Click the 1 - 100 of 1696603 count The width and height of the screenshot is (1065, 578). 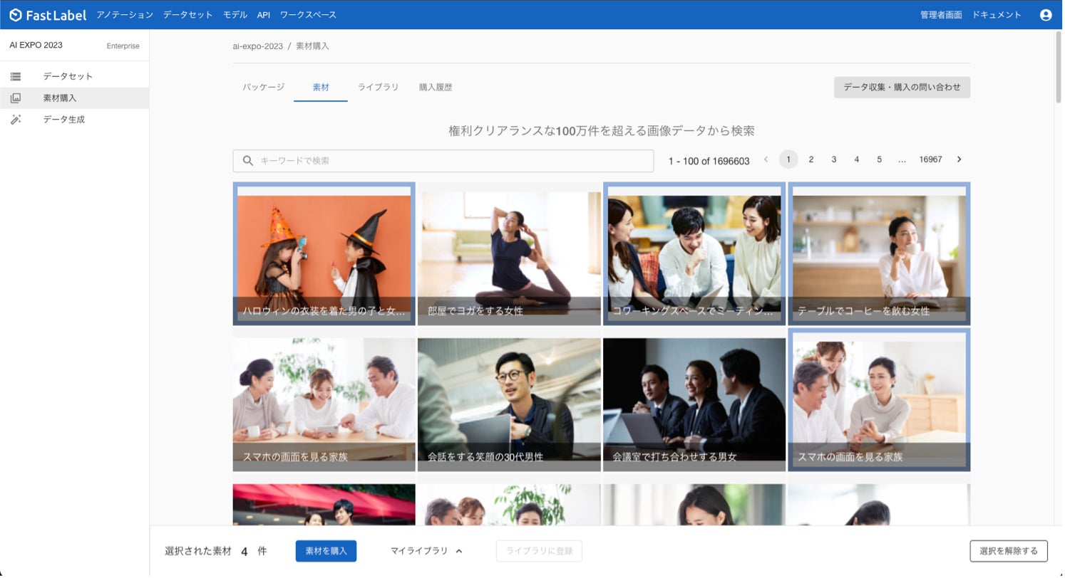tap(709, 161)
